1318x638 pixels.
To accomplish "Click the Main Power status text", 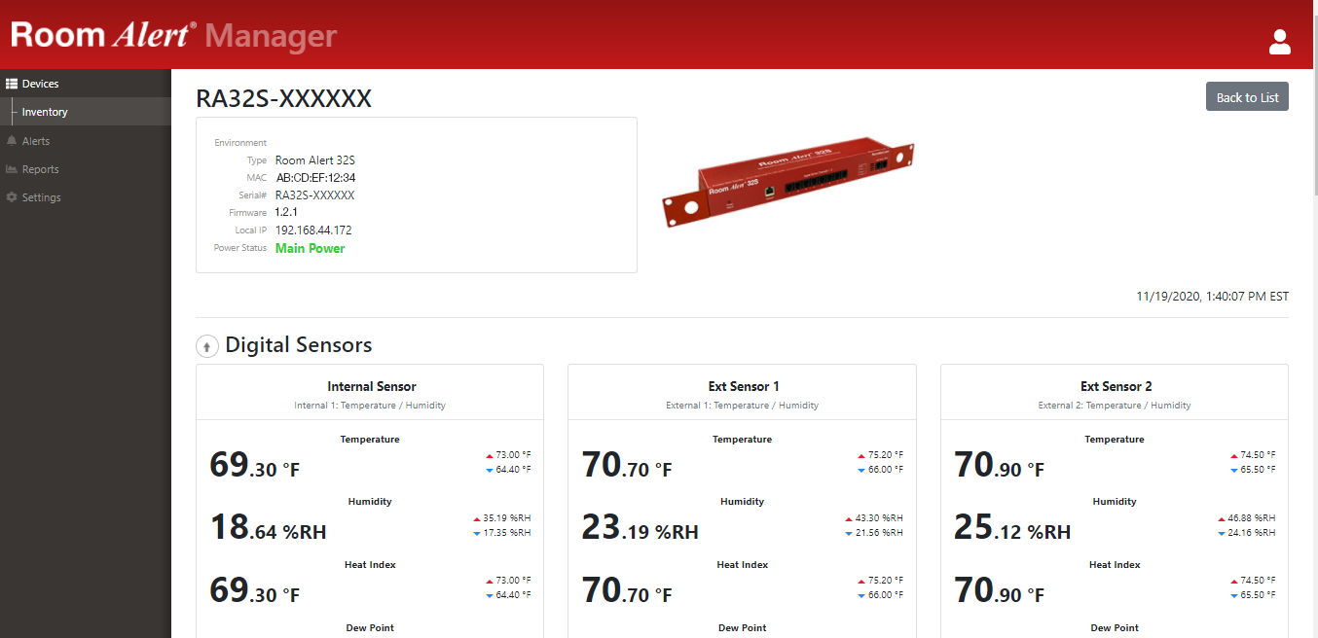I will tap(310, 248).
